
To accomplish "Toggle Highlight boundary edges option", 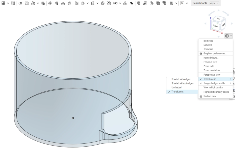I will click(x=216, y=92).
